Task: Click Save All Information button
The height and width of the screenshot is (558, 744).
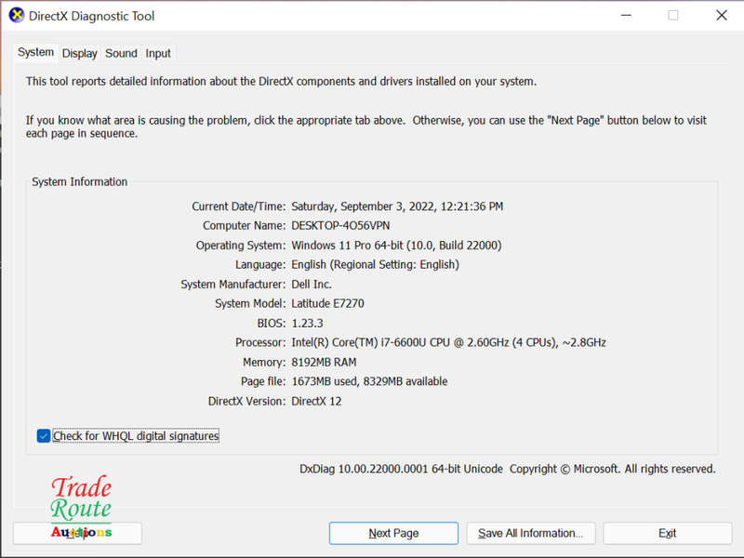Action: point(530,533)
